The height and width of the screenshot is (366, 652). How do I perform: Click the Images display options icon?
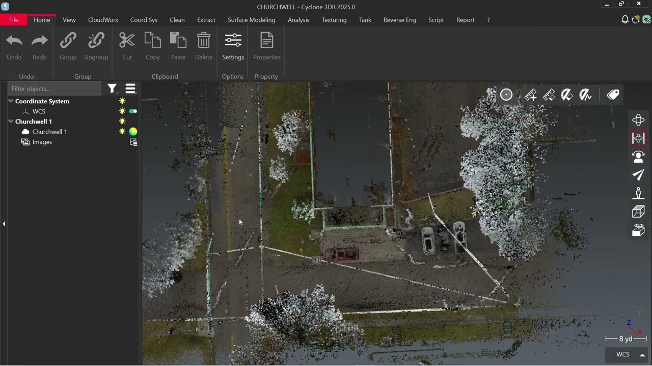(133, 142)
